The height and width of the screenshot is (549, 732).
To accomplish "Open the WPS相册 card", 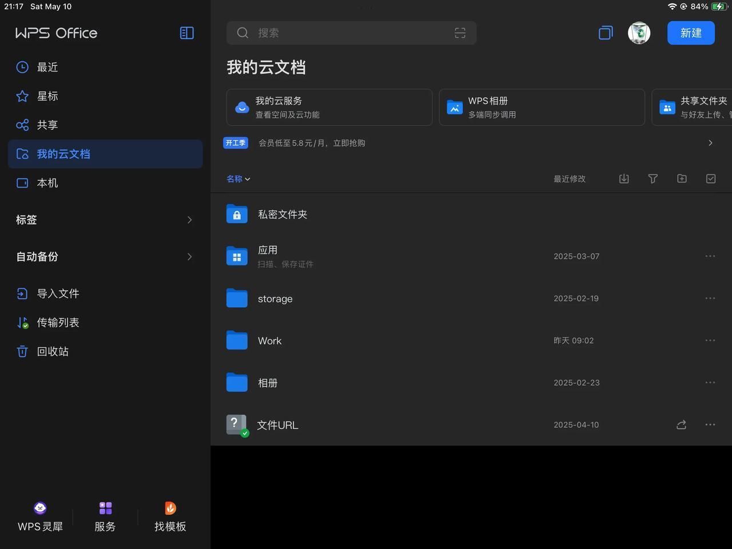I will click(x=542, y=108).
